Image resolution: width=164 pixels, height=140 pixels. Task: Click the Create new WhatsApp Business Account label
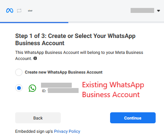(x=63, y=72)
